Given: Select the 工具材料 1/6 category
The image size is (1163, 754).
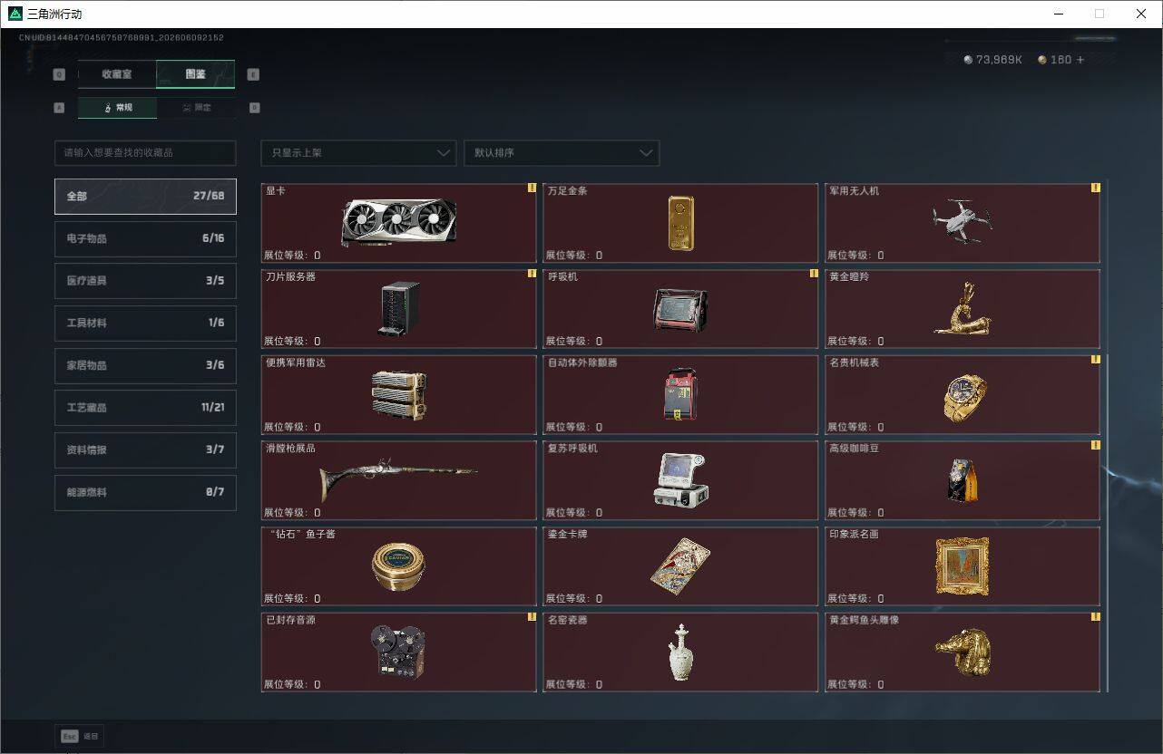Looking at the screenshot, I should tap(145, 323).
